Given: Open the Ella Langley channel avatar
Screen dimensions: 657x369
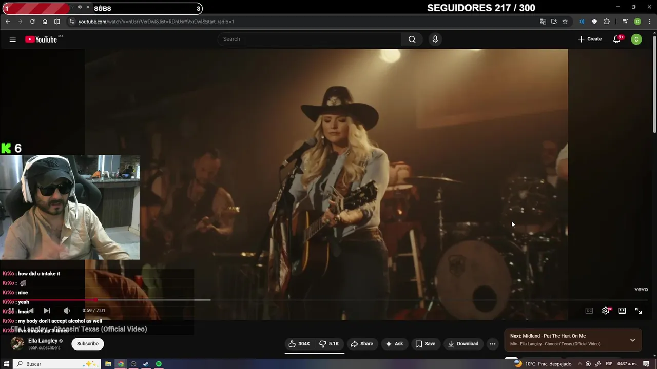Looking at the screenshot, I should 17,343.
